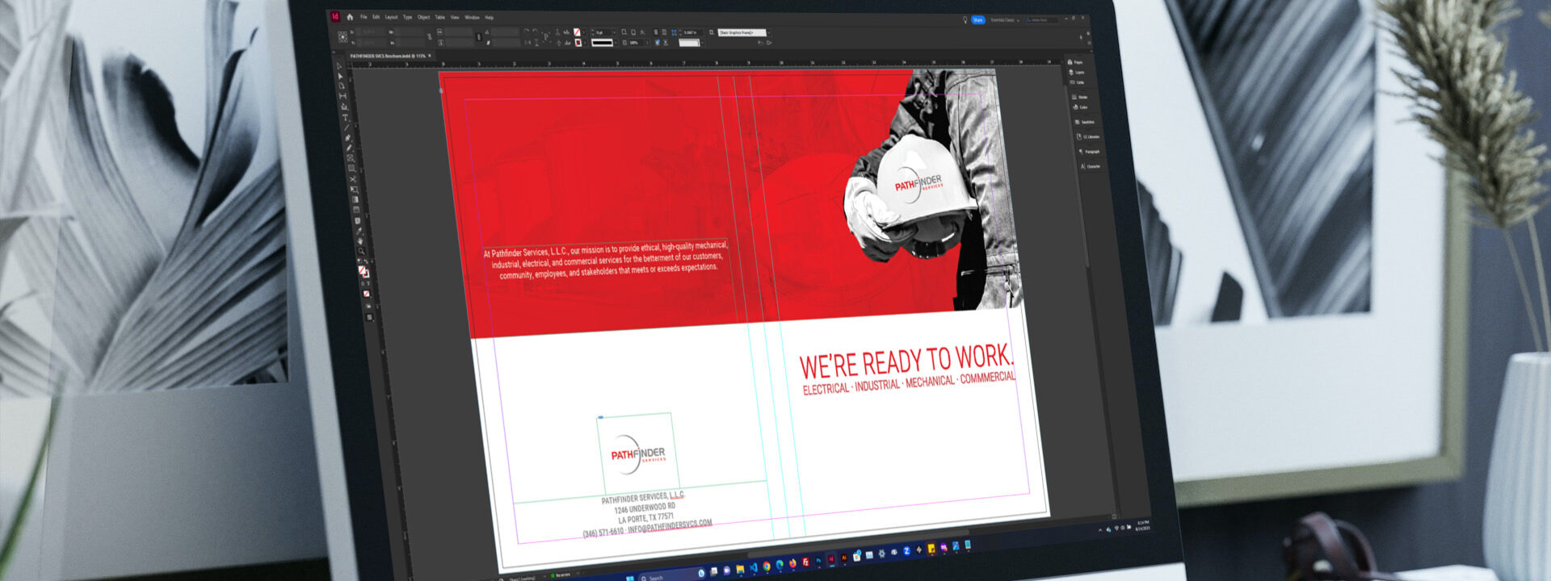This screenshot has width=1551, height=581.
Task: Toggle screen view mode at toolbox bottom
Action: coord(369,317)
